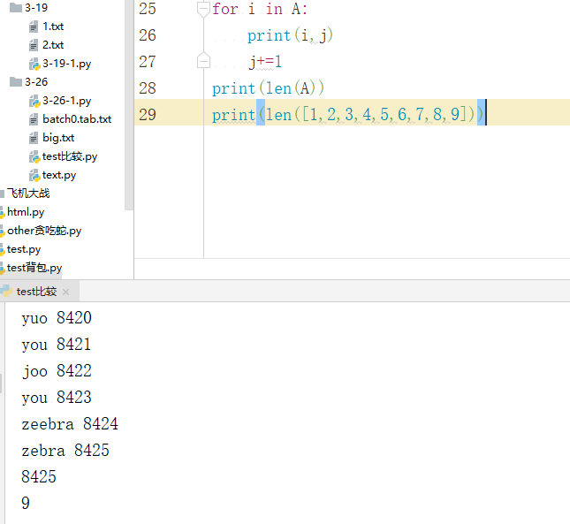Select html.py in the project tree

pyautogui.click(x=26, y=212)
